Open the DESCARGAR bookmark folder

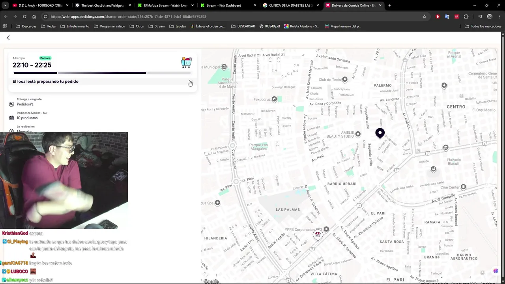(x=243, y=26)
